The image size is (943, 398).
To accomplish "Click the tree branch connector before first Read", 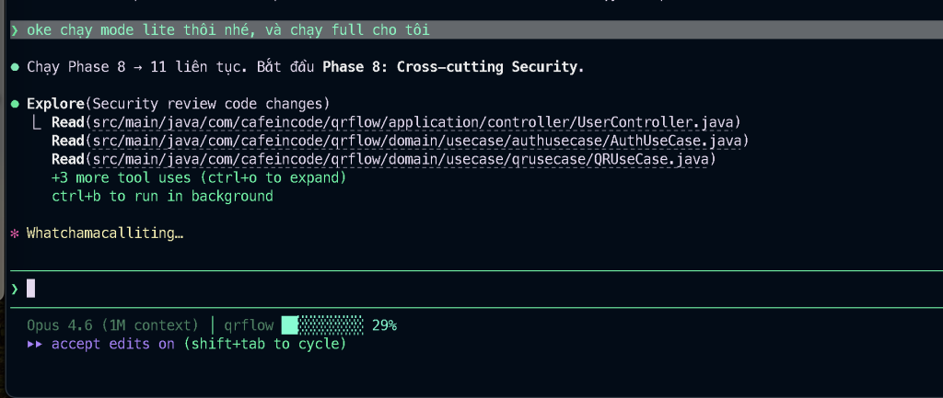I will coord(37,122).
